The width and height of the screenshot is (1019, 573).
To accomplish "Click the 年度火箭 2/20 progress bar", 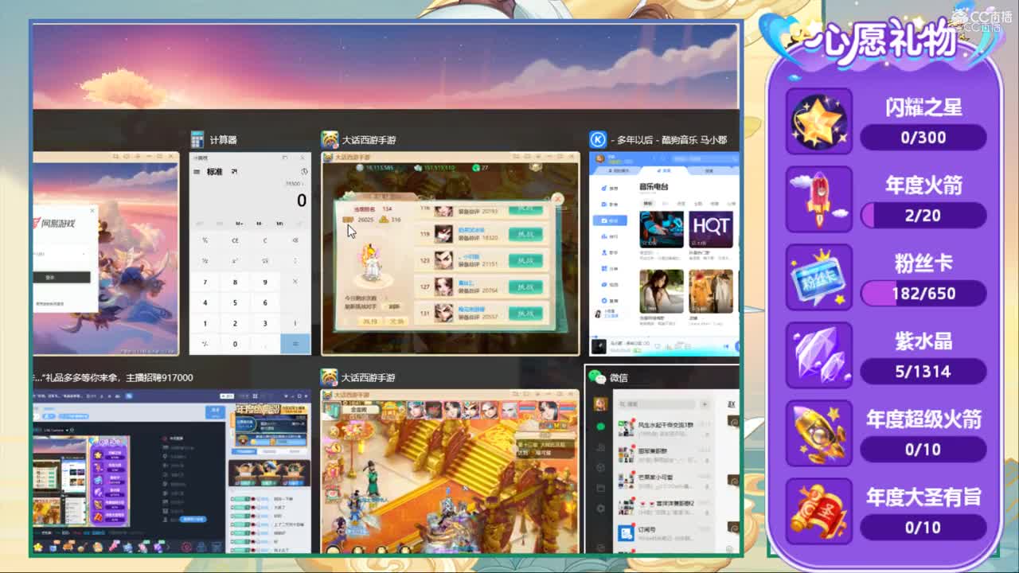I will coord(923,215).
